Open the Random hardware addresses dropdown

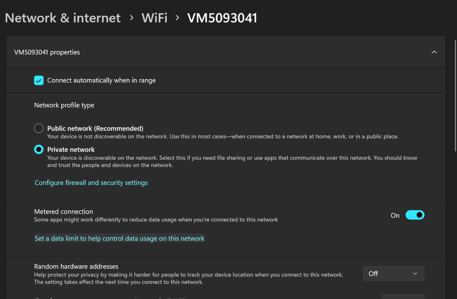[393, 273]
